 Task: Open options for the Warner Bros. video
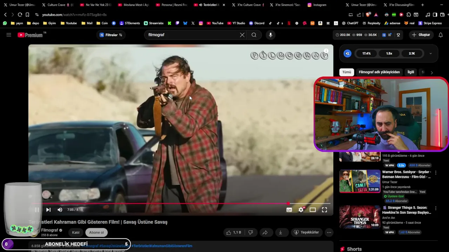436,173
